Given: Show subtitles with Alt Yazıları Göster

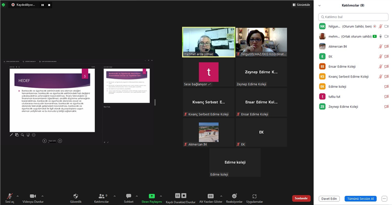Looking at the screenshot, I should pyautogui.click(x=211, y=196).
